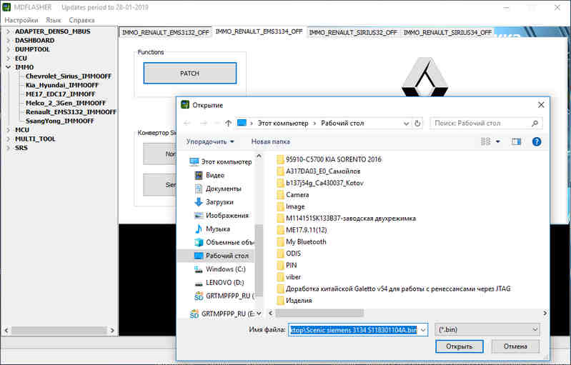This screenshot has height=365, width=571.
Task: Open the Справка menu
Action: [x=81, y=20]
